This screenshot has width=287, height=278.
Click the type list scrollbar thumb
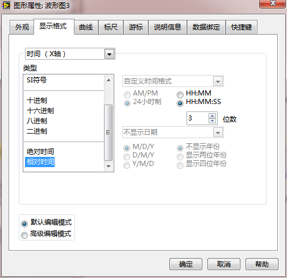[109, 132]
